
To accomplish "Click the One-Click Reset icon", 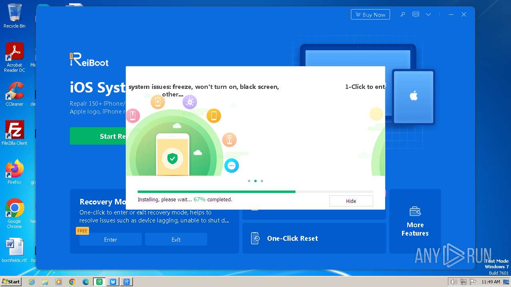I will (255, 238).
